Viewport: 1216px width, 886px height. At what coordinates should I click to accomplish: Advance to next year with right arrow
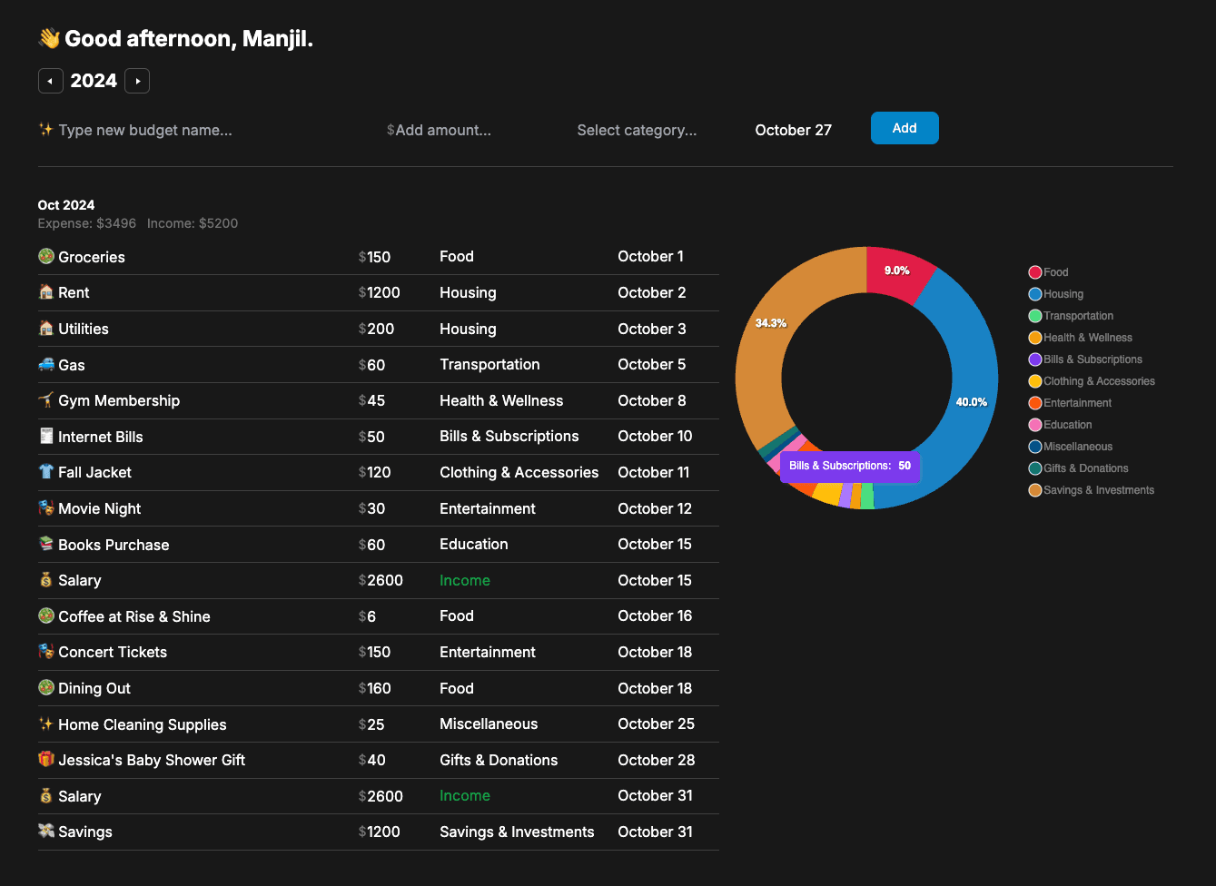click(137, 81)
